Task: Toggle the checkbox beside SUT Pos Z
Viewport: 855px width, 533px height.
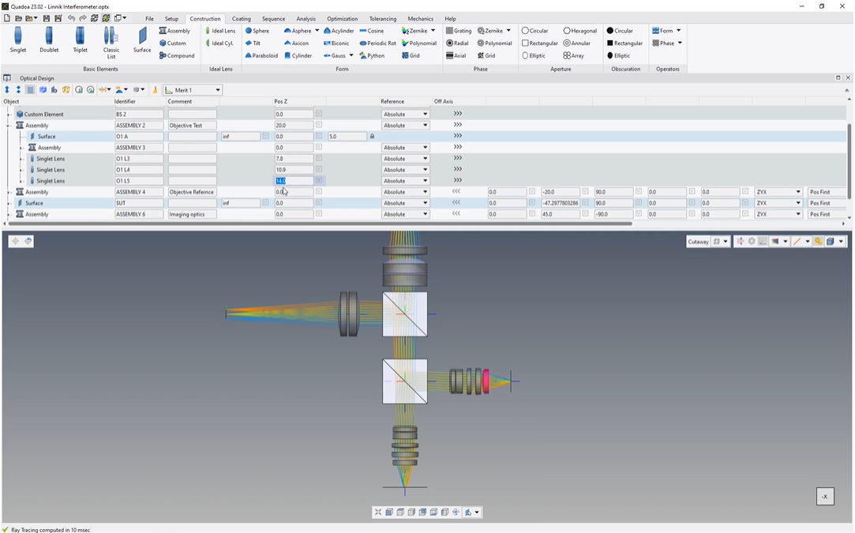Action: 319,203
